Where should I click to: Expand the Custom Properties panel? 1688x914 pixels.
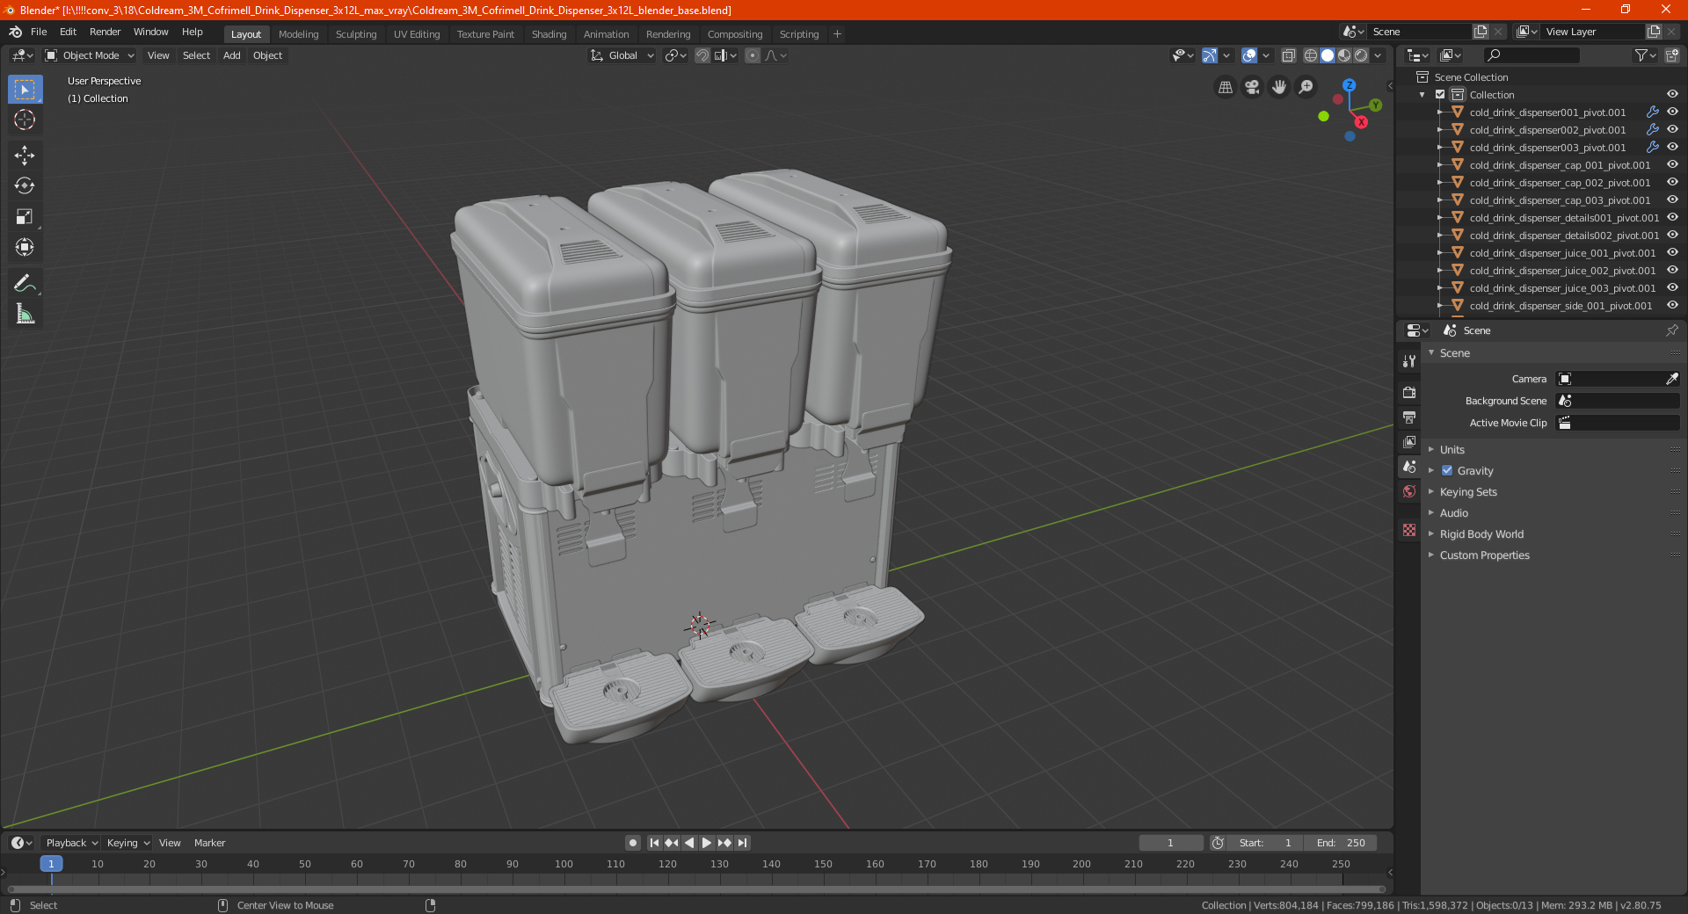coord(1484,555)
